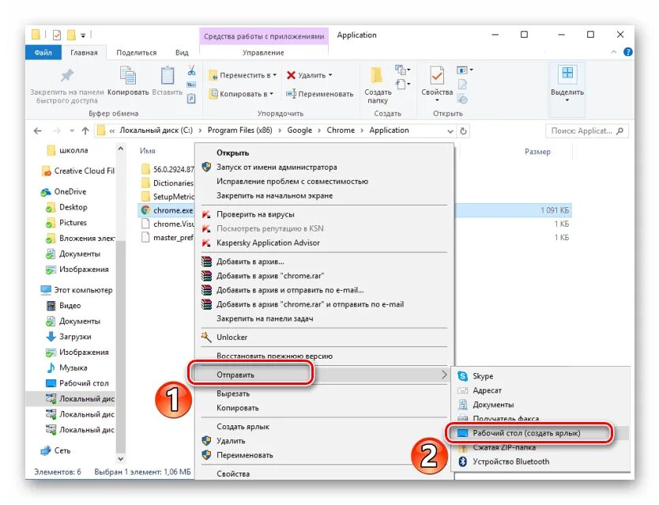Image resolution: width=659 pixels, height=505 pixels.
Task: Click navigation pane scrollbar up arrow
Action: (x=121, y=149)
